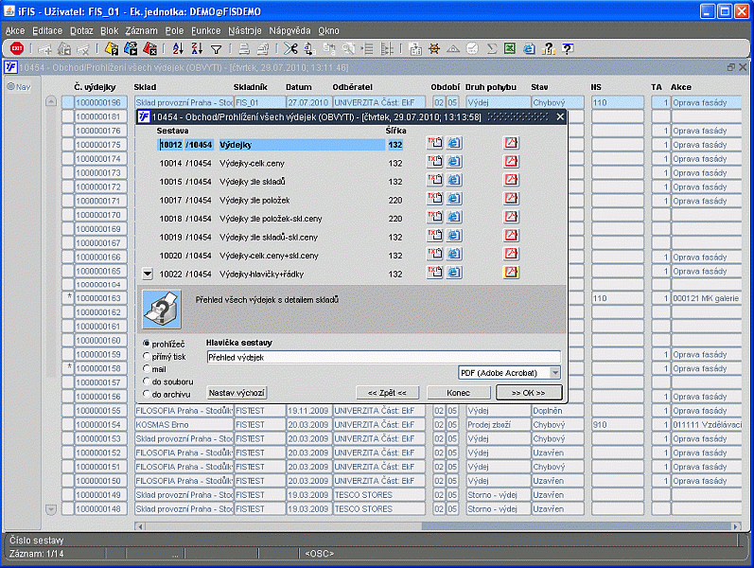Viewport: 754px width, 568px height.
Task: Select the do souboru radio option
Action: point(147,382)
